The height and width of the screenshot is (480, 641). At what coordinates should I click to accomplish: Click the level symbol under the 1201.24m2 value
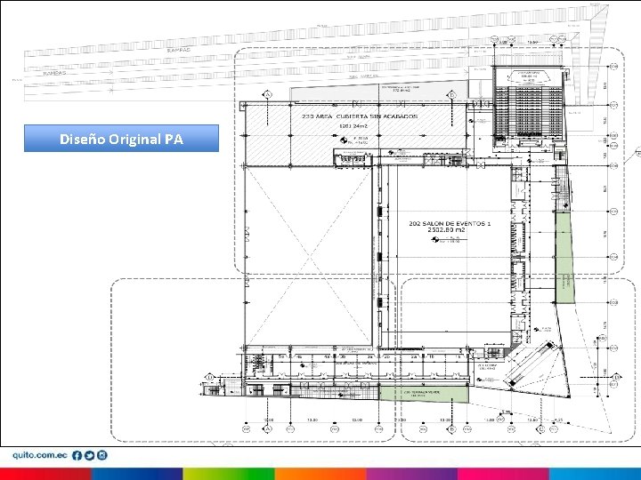(344, 140)
